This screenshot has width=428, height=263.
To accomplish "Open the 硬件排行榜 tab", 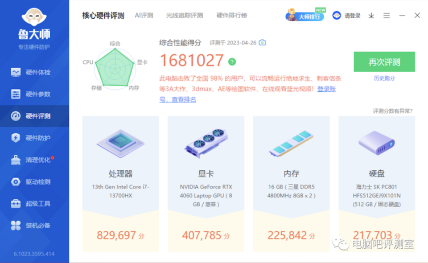I will (x=231, y=15).
